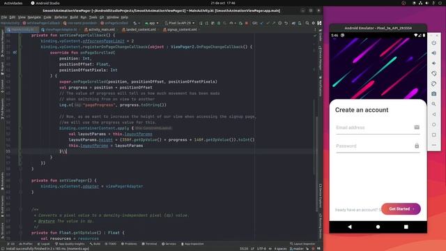Switch to activity_main.xml tab
The height and width of the screenshot is (251, 446).
click(100, 29)
